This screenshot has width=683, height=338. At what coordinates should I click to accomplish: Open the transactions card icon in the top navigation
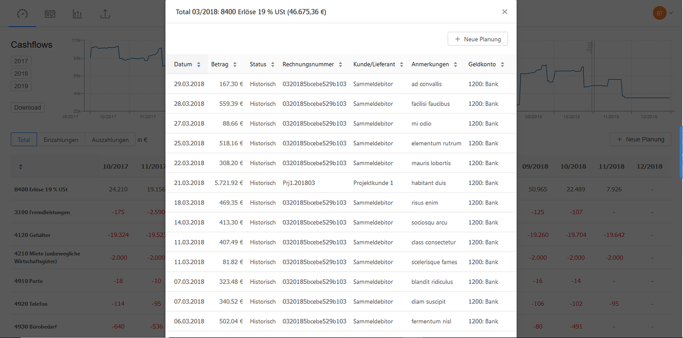pos(50,14)
